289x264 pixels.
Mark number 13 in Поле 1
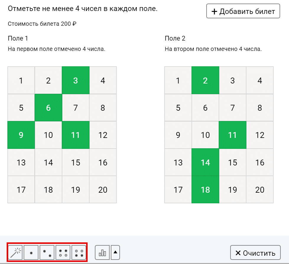tap(21, 162)
